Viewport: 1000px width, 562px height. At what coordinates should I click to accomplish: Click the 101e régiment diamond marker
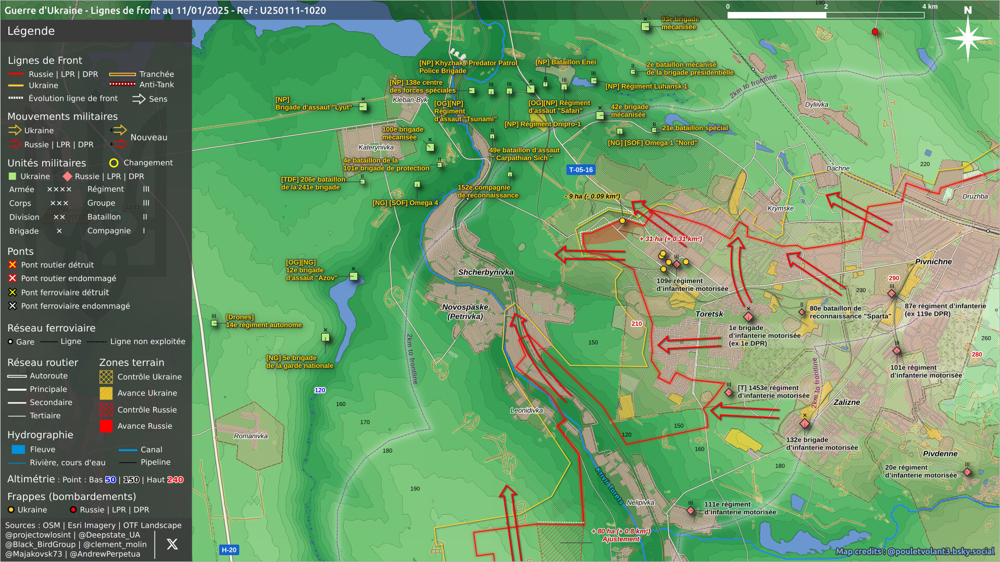[x=897, y=351]
